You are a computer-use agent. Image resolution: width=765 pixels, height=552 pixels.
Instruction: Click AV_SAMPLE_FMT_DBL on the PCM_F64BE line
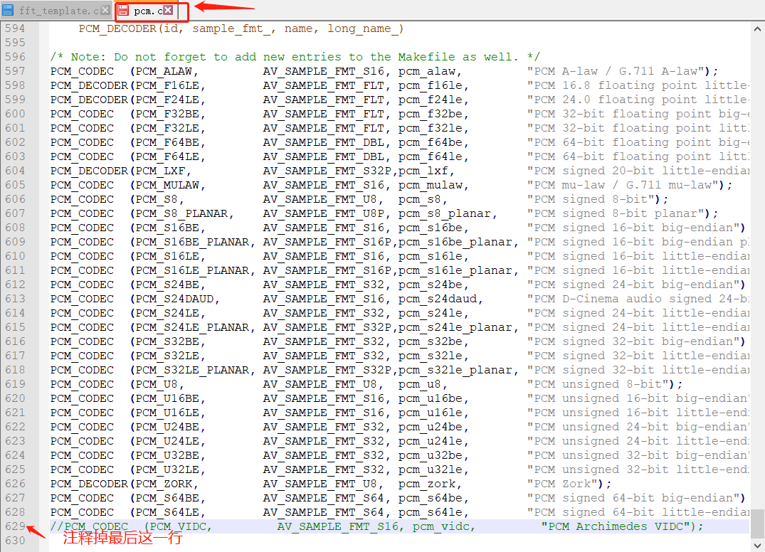(323, 142)
